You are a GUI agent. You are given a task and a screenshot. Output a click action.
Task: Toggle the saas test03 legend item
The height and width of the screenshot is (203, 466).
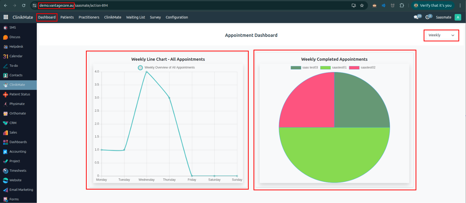(x=304, y=68)
